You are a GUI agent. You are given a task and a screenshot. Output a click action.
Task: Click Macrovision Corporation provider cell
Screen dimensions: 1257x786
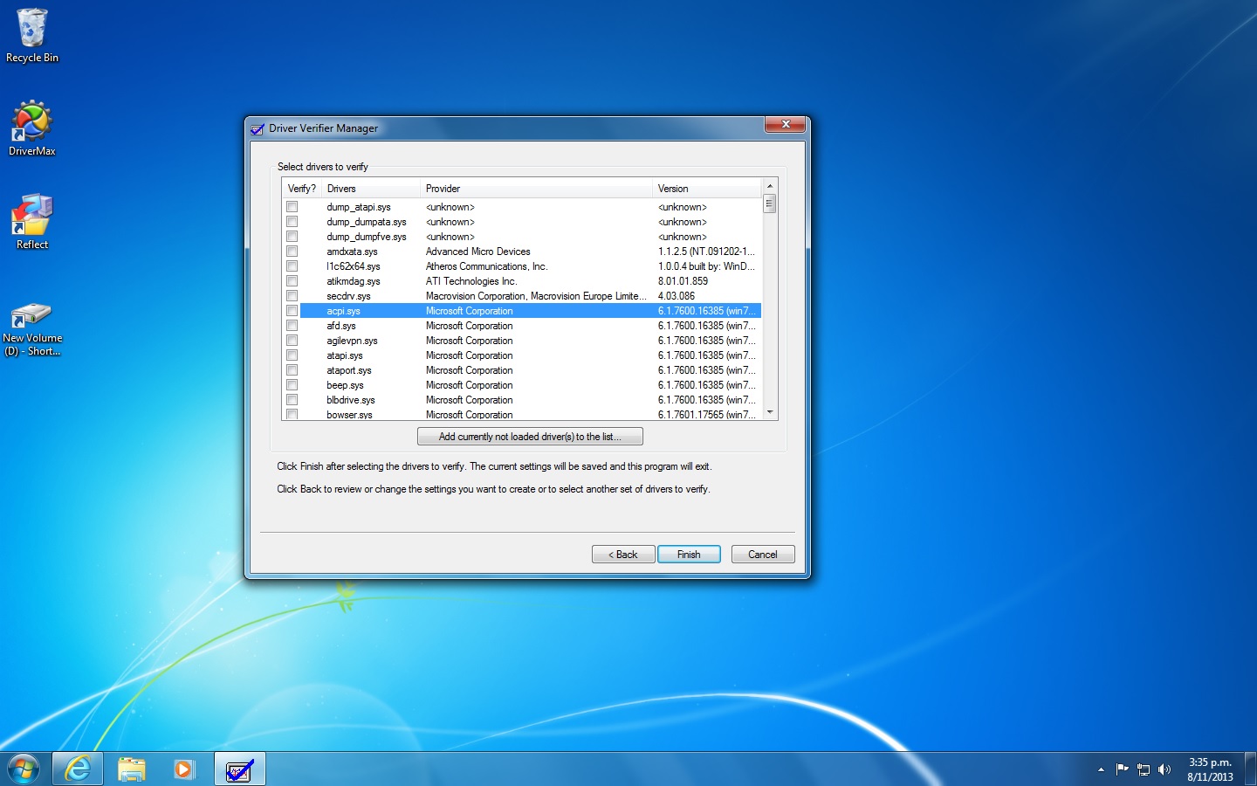[536, 296]
